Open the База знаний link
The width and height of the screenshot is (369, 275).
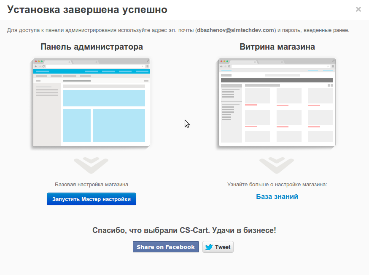click(277, 196)
